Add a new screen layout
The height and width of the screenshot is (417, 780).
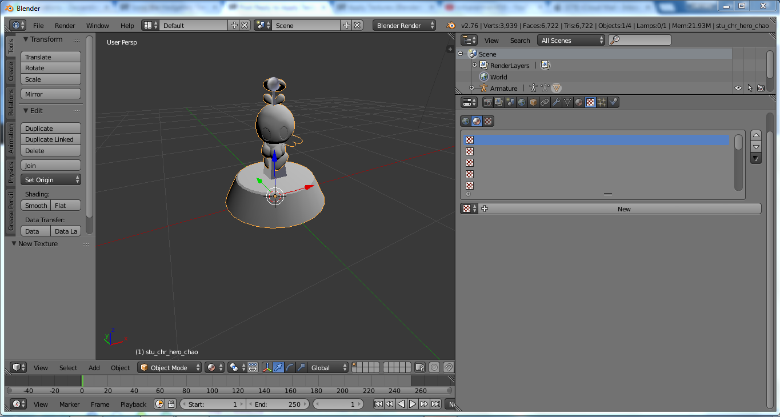234,25
